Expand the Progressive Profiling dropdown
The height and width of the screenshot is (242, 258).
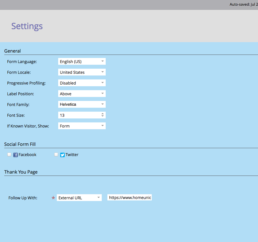pos(82,83)
